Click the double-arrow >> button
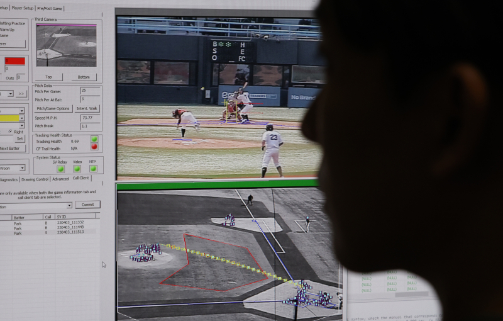503x321 pixels. (x=21, y=94)
